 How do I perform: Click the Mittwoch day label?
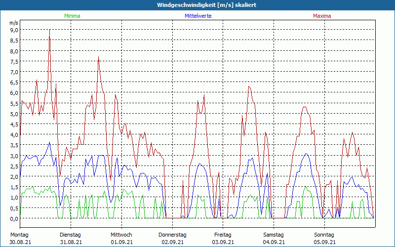coord(121,235)
